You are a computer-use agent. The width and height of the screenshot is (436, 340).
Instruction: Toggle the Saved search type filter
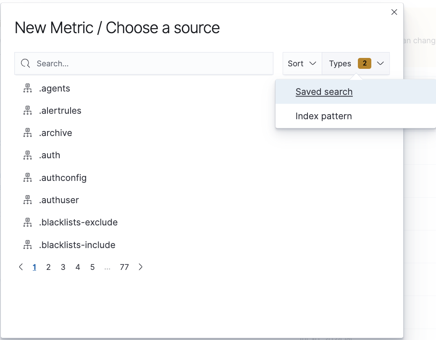(x=324, y=92)
